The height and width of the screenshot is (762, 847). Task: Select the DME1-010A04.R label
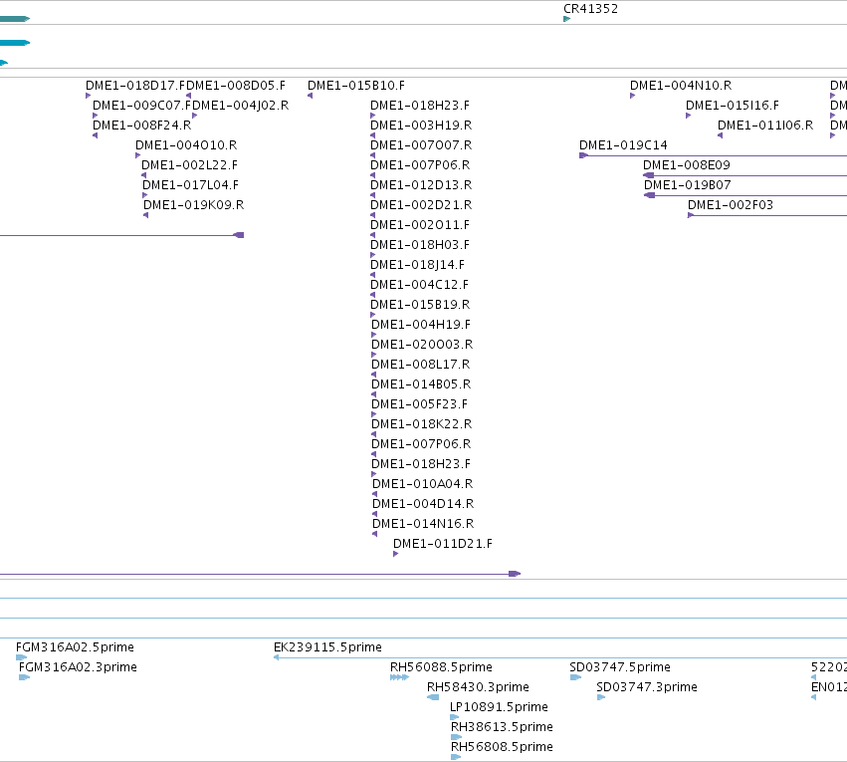422,484
